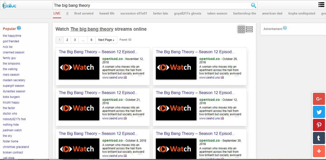
Task: Click the alluc logo
Action: [9, 5]
